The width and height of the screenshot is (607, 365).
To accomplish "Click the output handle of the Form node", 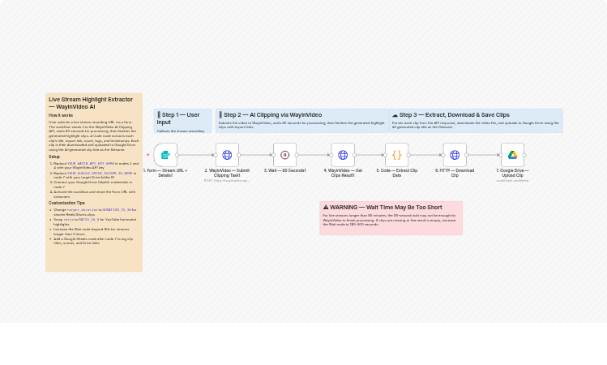I will (177, 155).
